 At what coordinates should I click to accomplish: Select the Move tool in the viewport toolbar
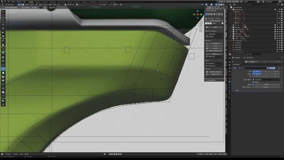tap(3, 24)
